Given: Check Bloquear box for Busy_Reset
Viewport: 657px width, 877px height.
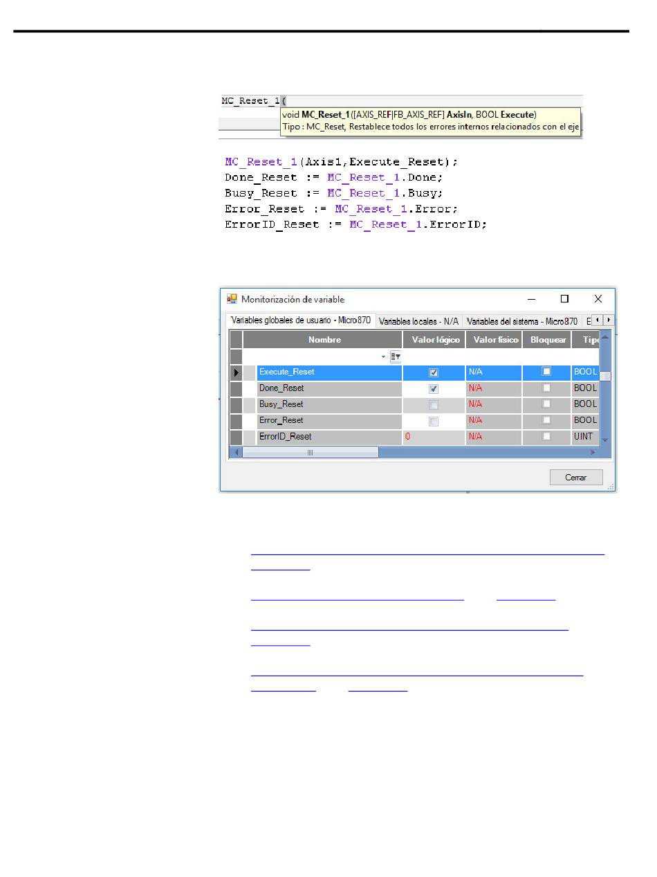Looking at the screenshot, I should 546,404.
